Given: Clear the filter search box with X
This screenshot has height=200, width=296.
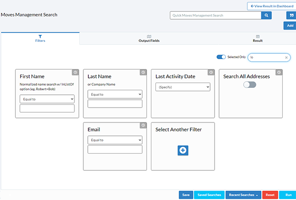Looking at the screenshot, I should pos(286,57).
